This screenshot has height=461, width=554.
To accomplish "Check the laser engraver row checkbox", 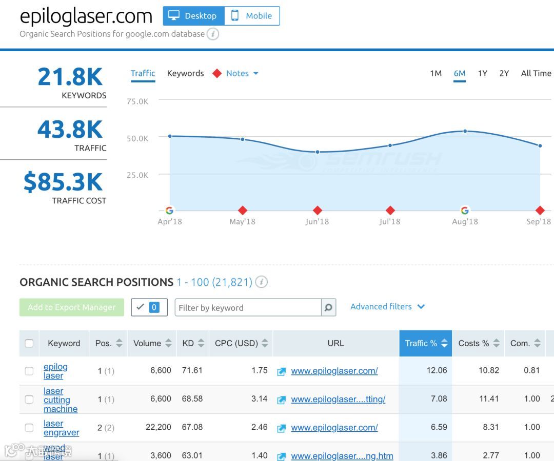I will 29,428.
